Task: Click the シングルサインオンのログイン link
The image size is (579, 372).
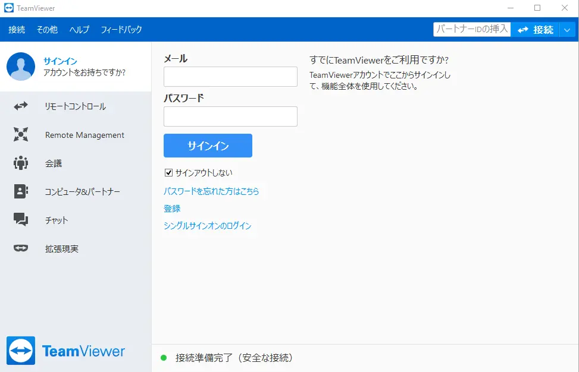Action: coord(208,226)
